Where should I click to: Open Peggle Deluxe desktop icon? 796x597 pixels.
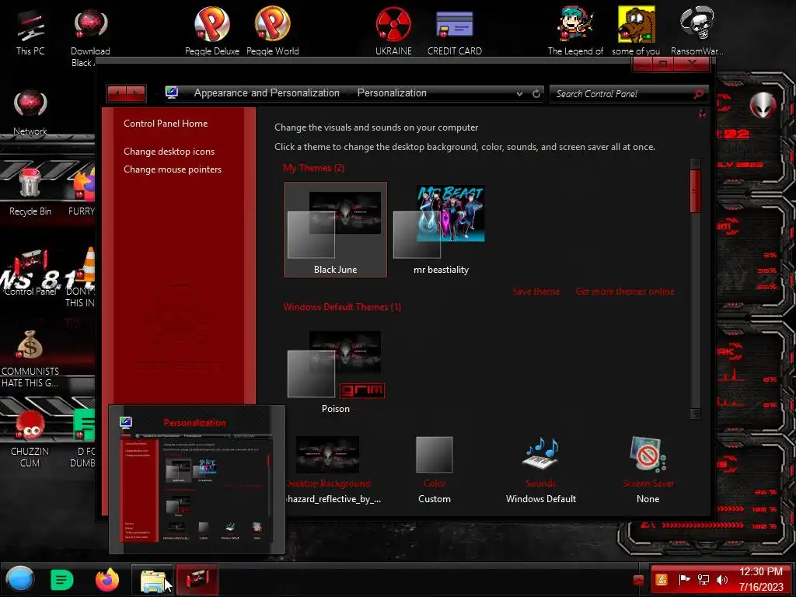(212, 30)
